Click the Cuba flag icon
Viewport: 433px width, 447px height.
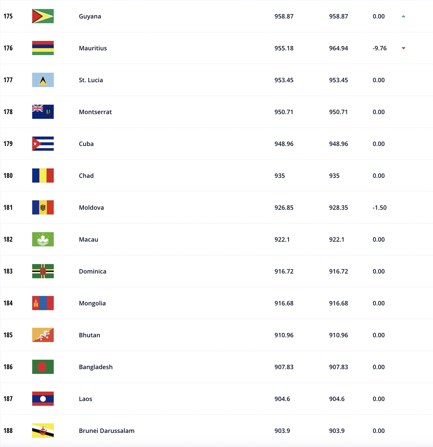(43, 144)
